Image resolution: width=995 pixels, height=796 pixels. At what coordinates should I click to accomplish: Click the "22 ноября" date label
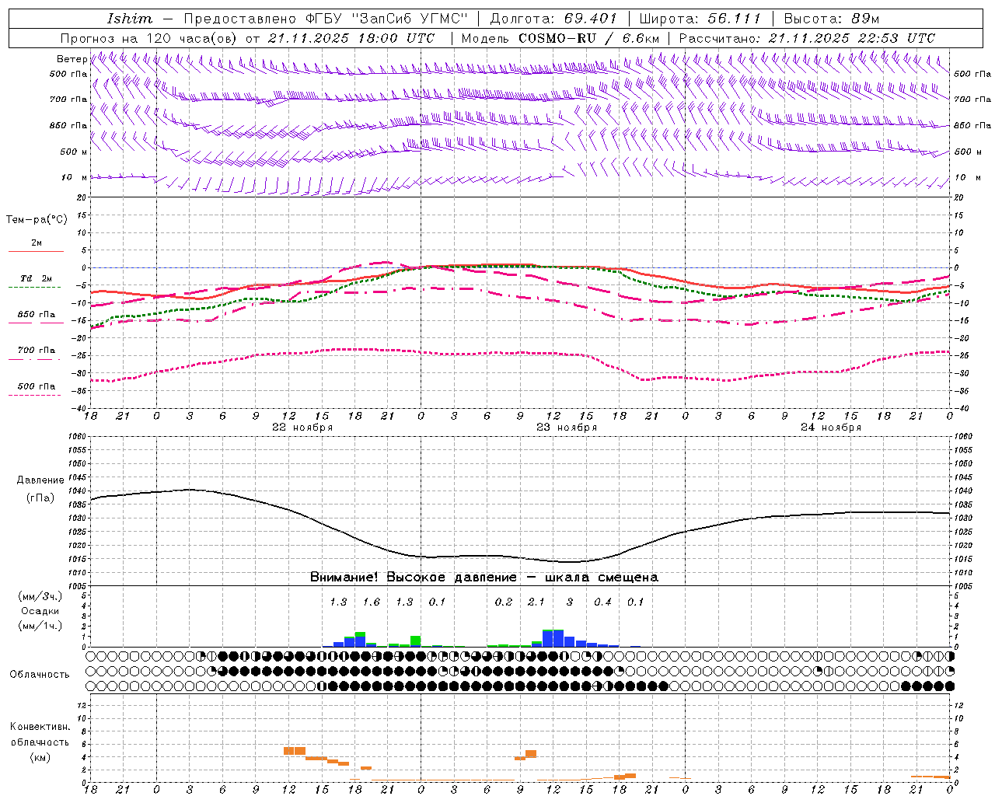click(x=302, y=428)
